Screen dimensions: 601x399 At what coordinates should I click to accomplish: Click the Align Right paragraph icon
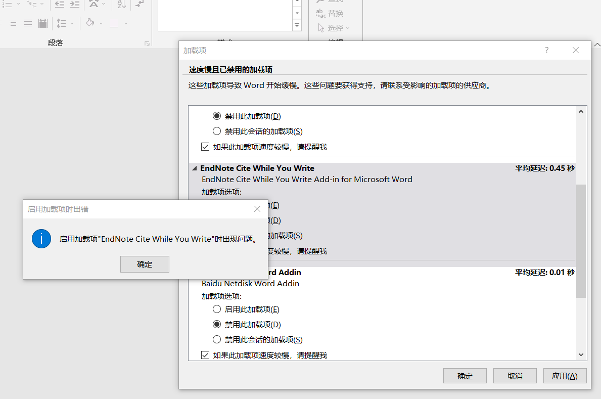point(13,23)
